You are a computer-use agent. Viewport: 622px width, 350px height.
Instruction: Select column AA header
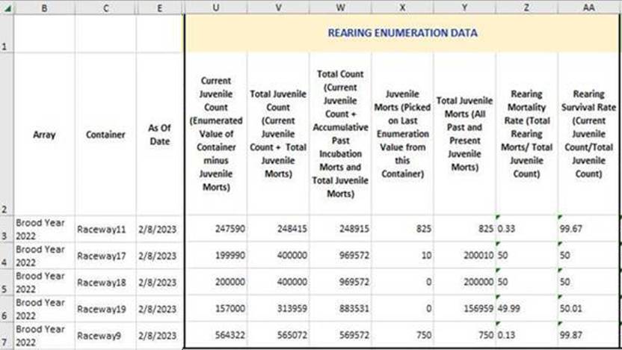coord(588,7)
